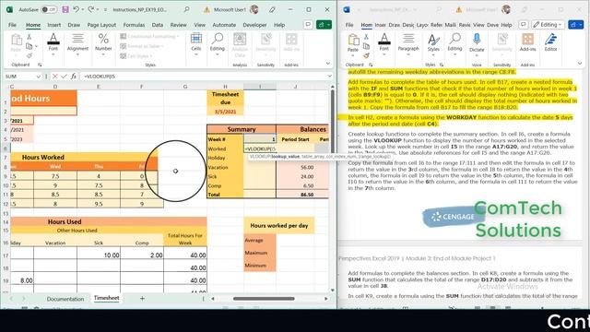Switch to the Word Insert tab
This screenshot has width=590, height=332.
(380, 25)
